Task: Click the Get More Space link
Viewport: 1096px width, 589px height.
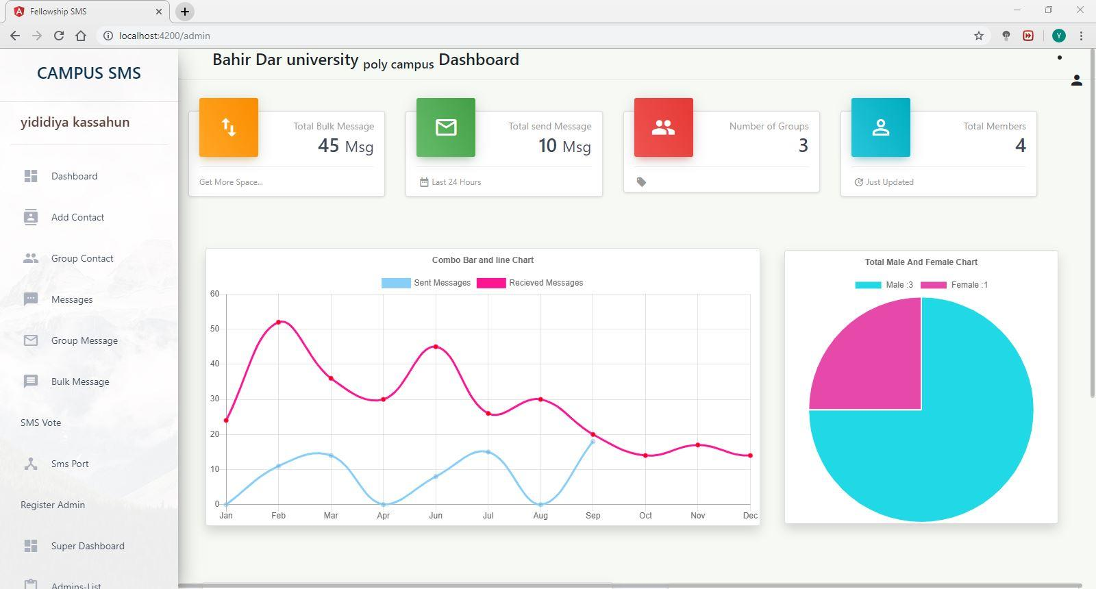Action: (x=231, y=182)
